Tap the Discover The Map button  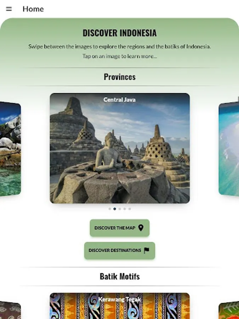[120, 228]
